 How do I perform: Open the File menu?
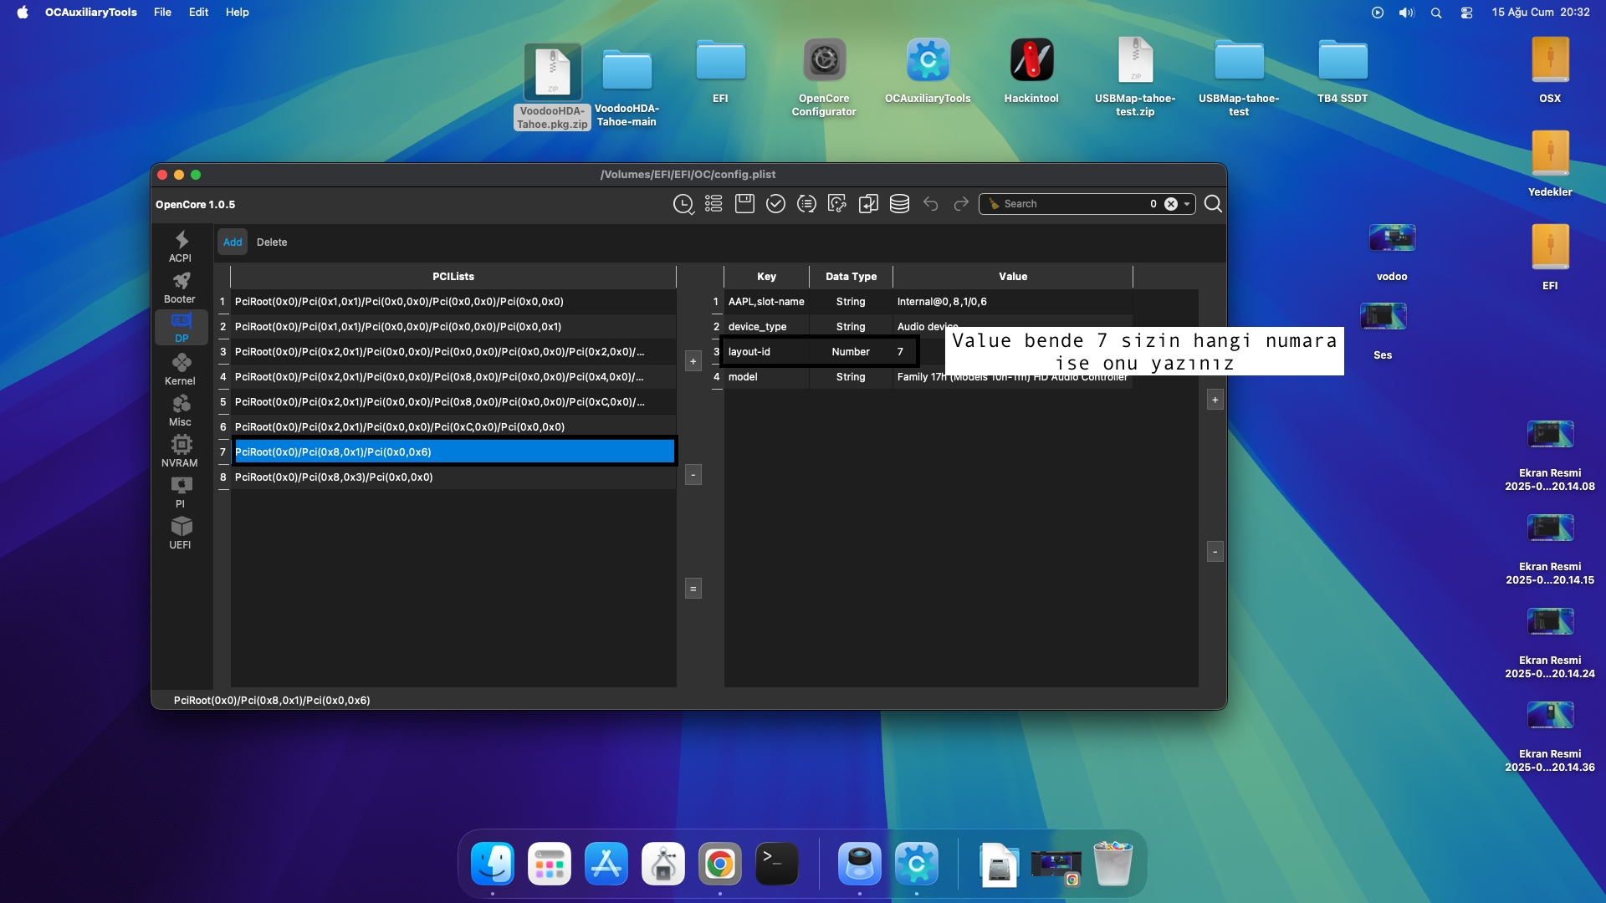162,13
